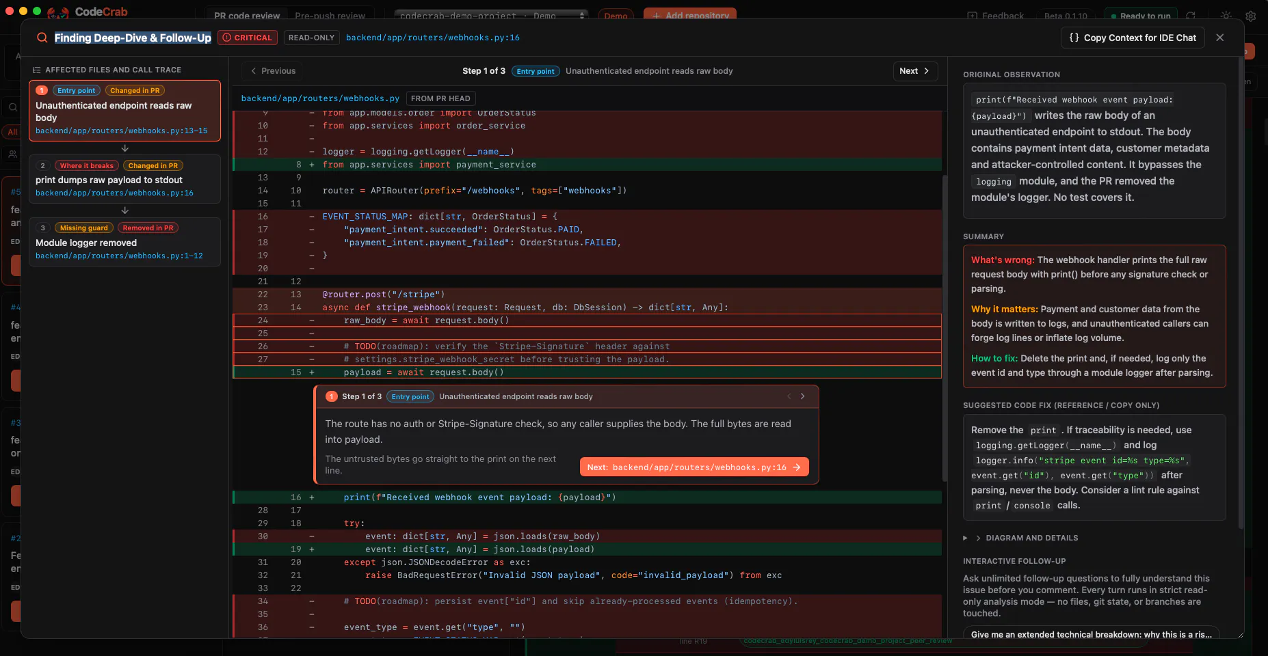Image resolution: width=1268 pixels, height=656 pixels.
Task: Select the 'Module logger removed' trace card
Action: click(124, 242)
